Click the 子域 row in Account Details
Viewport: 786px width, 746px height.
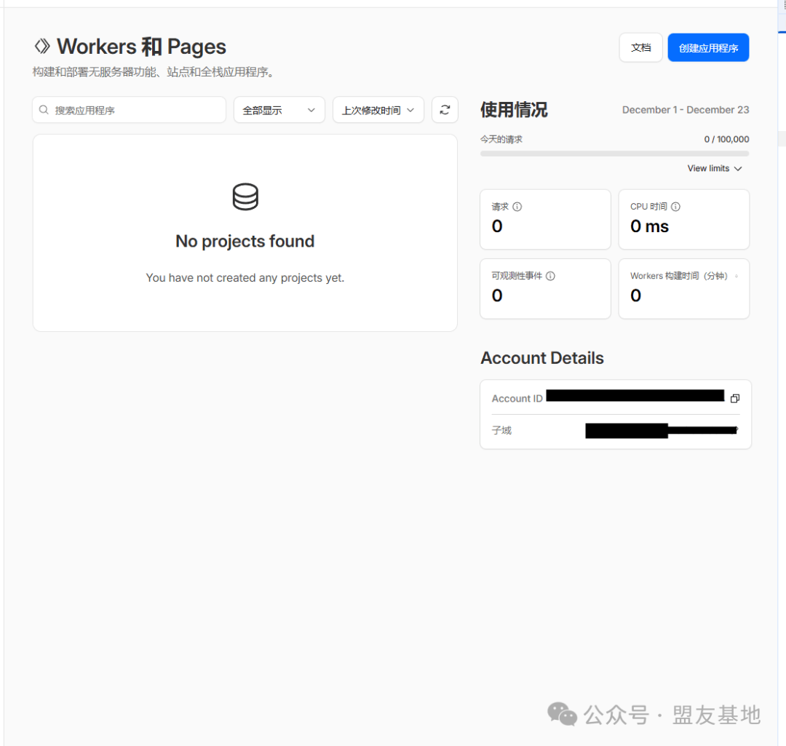pyautogui.click(x=615, y=430)
